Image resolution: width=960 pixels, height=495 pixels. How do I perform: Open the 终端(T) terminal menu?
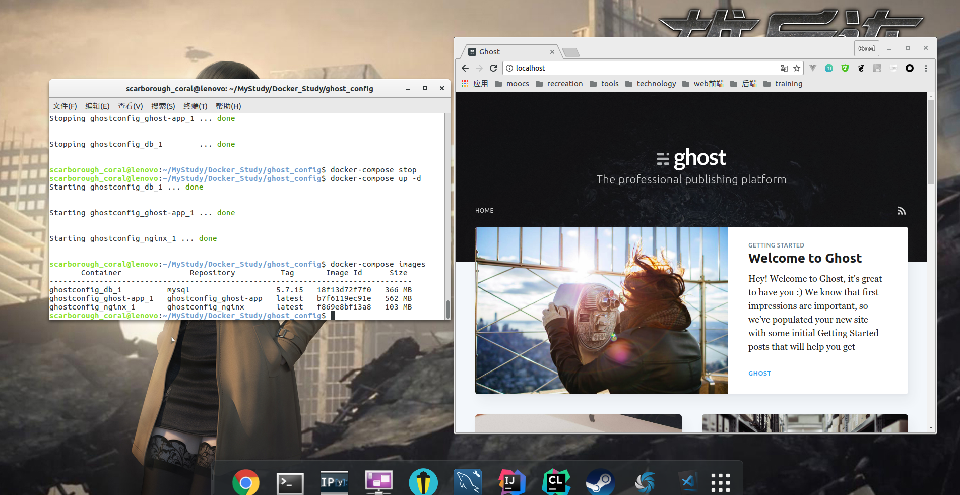click(195, 106)
